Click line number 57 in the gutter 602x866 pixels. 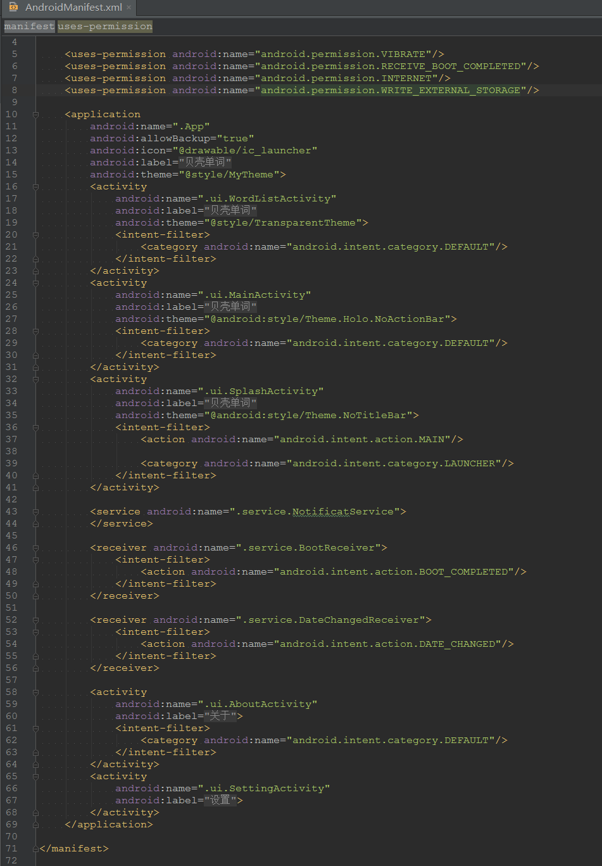11,680
